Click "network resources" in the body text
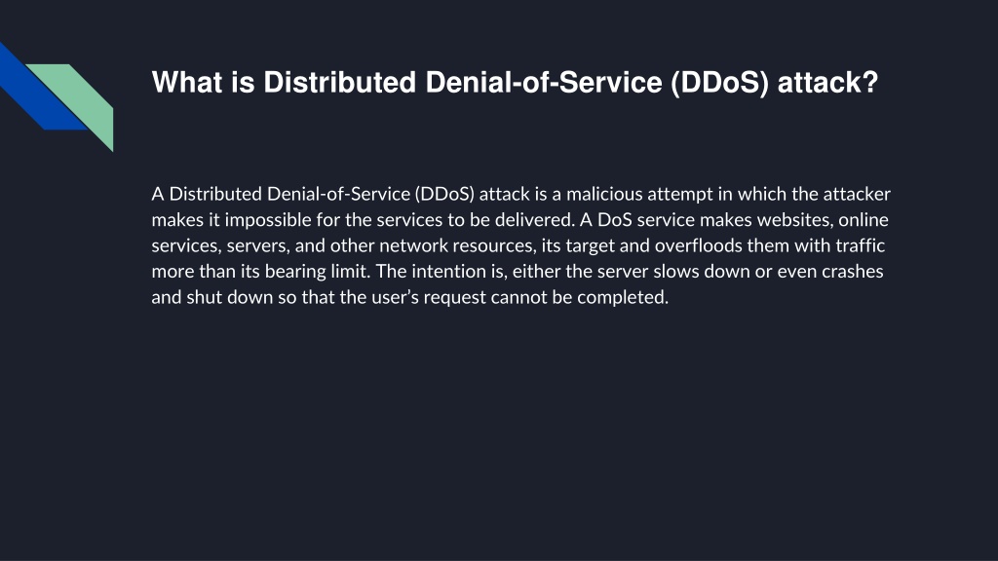Image resolution: width=998 pixels, height=561 pixels. coord(456,245)
